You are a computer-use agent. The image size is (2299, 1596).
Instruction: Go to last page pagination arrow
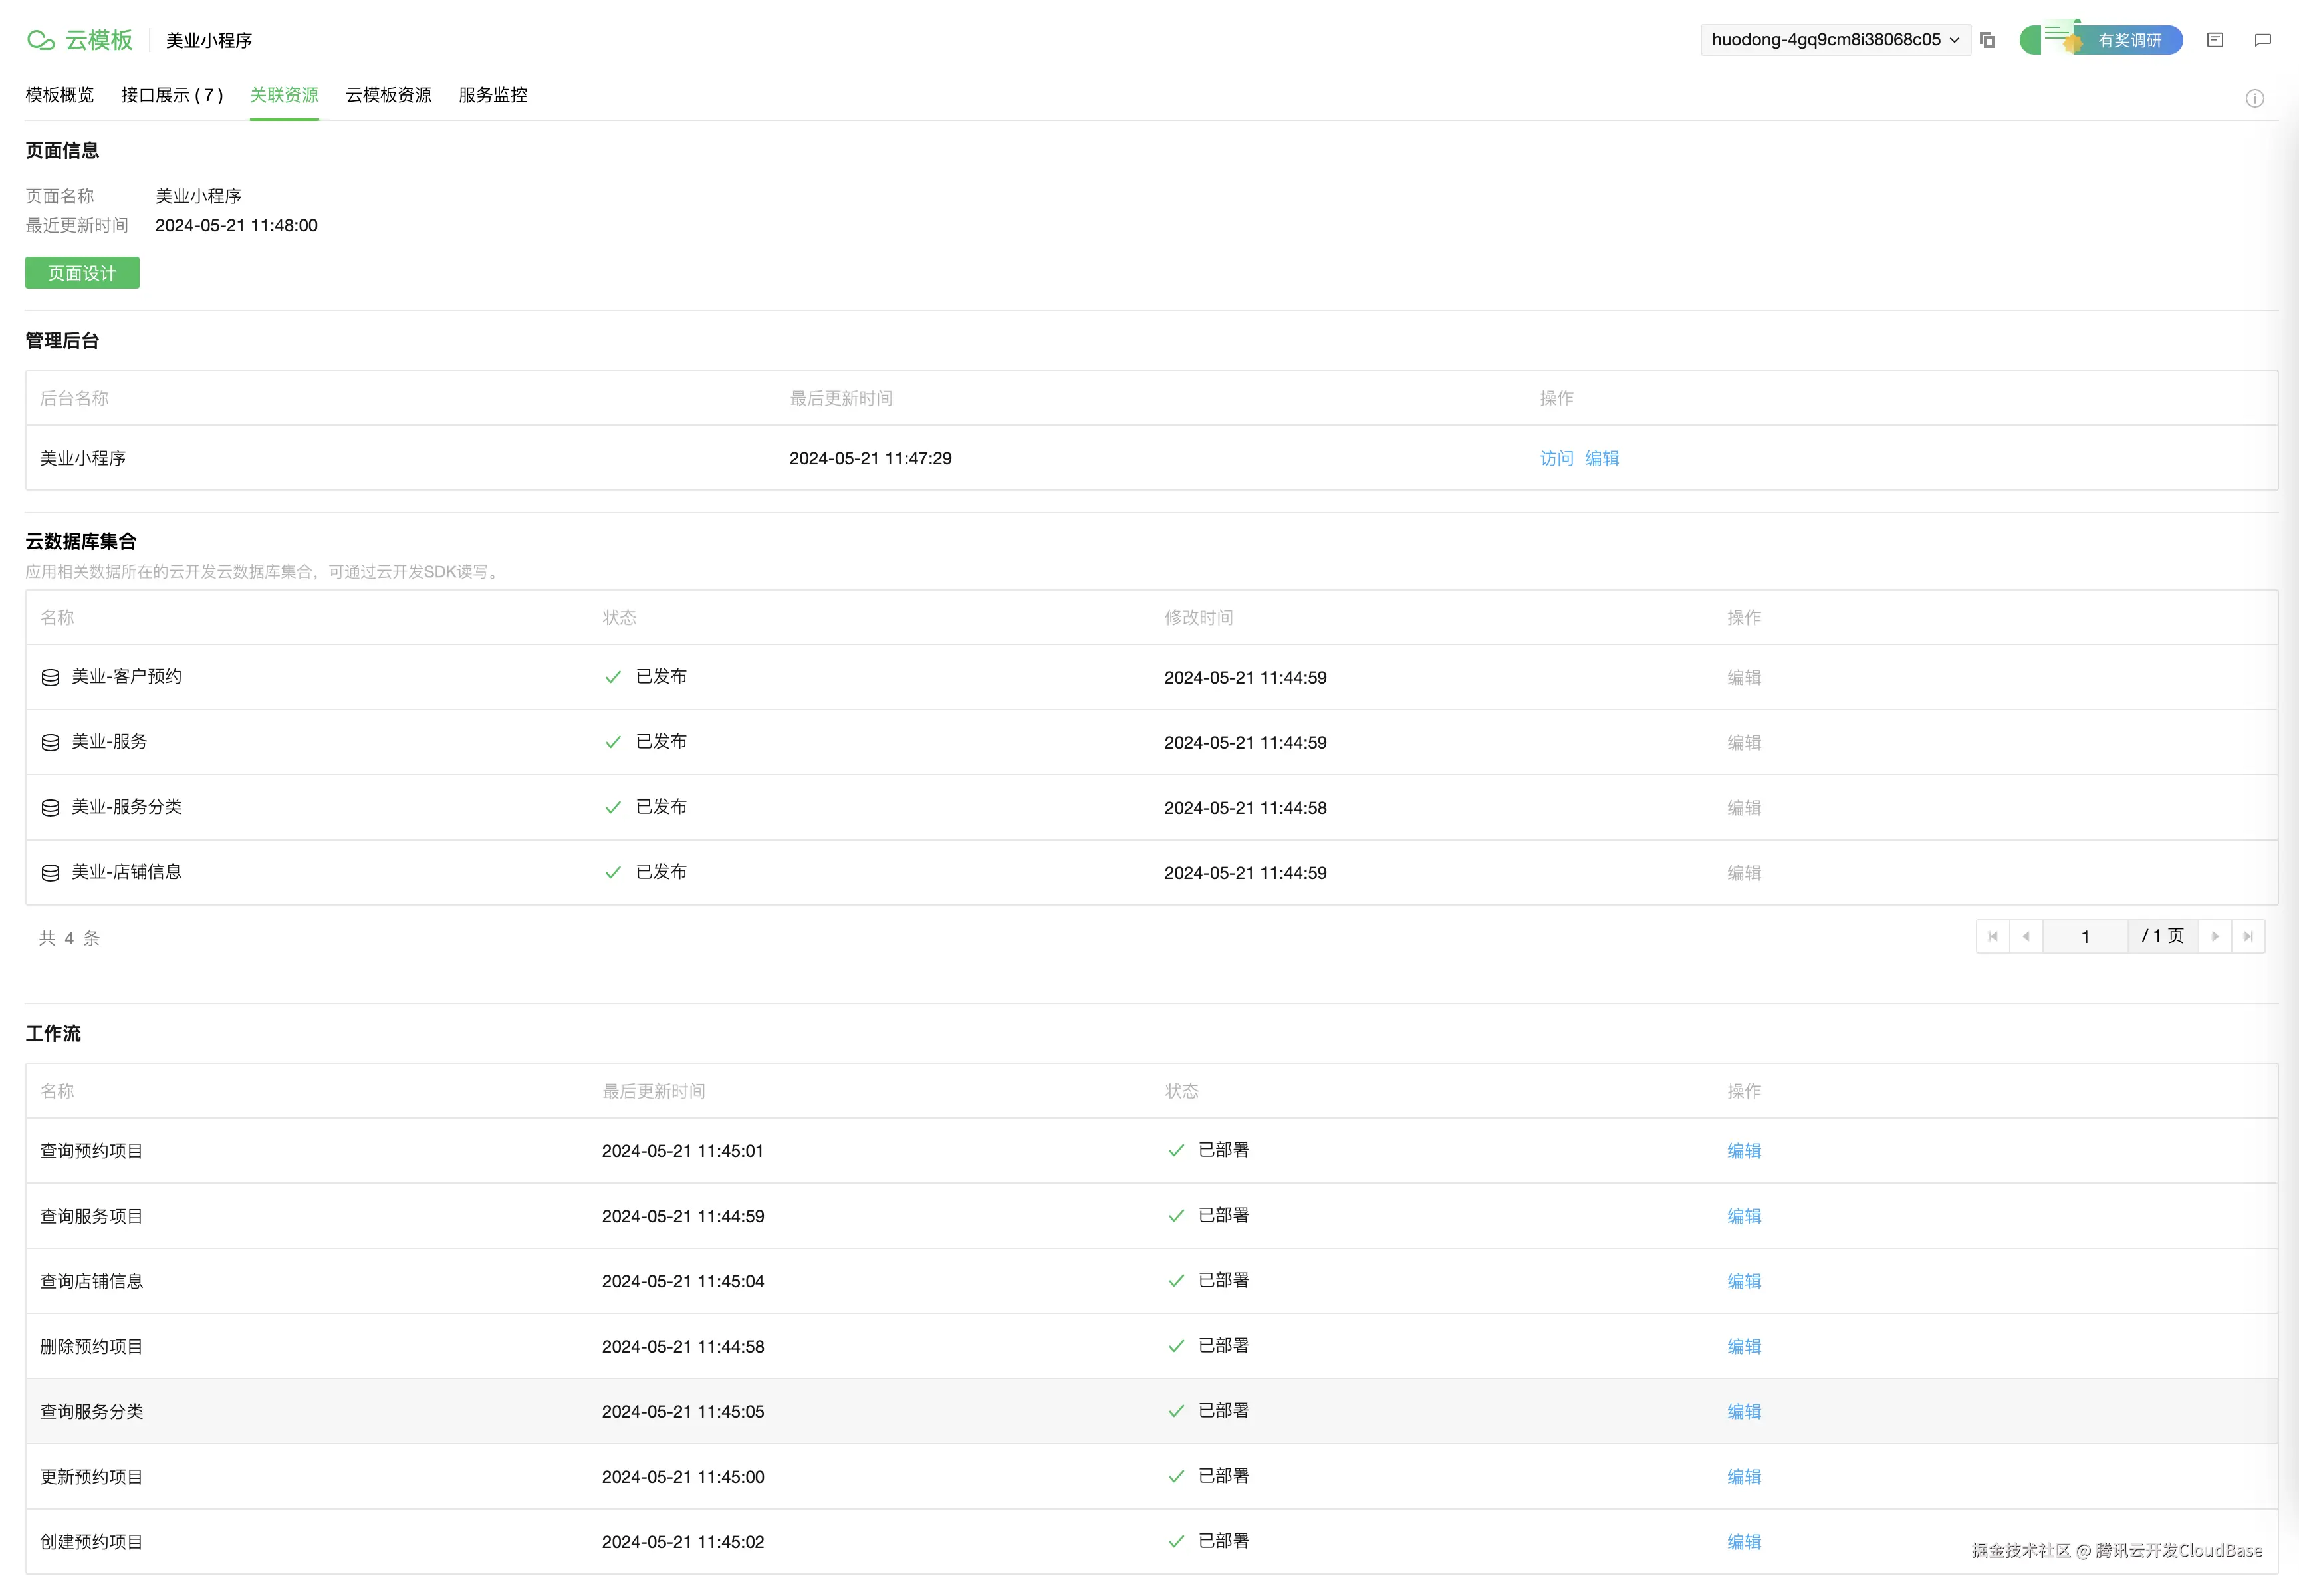pos(2248,936)
